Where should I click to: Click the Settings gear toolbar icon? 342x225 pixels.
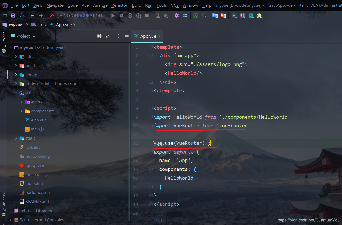(177, 16)
